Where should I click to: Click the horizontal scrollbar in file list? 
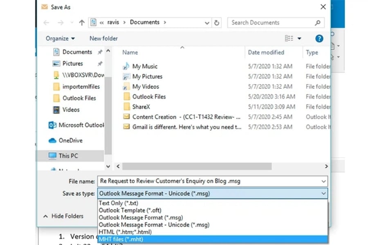196,166
